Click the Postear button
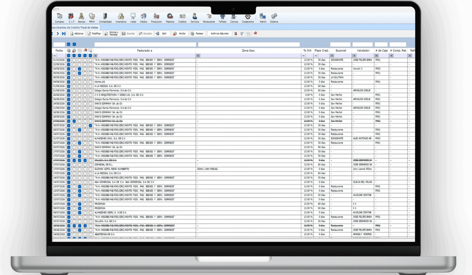The image size is (472, 275). [x=197, y=34]
